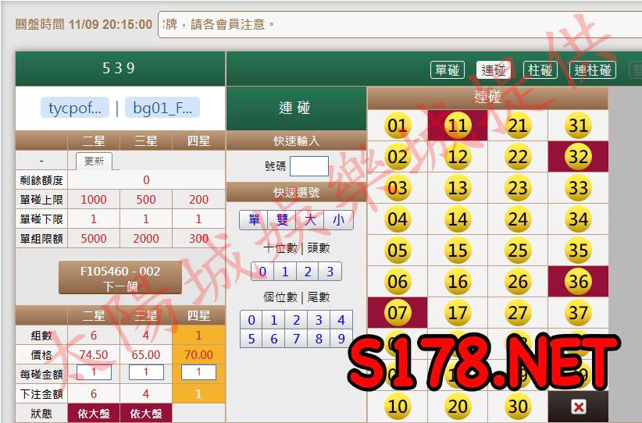Click number ball 12

coord(458,157)
